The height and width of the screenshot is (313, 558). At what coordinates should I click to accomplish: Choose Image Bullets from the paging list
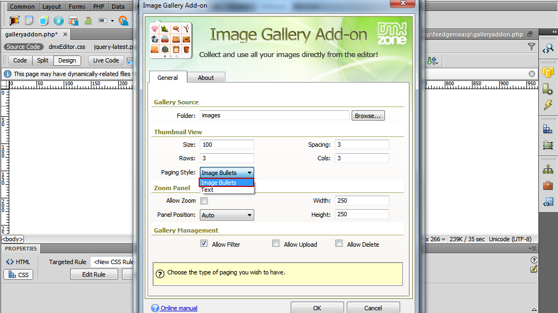[226, 183]
